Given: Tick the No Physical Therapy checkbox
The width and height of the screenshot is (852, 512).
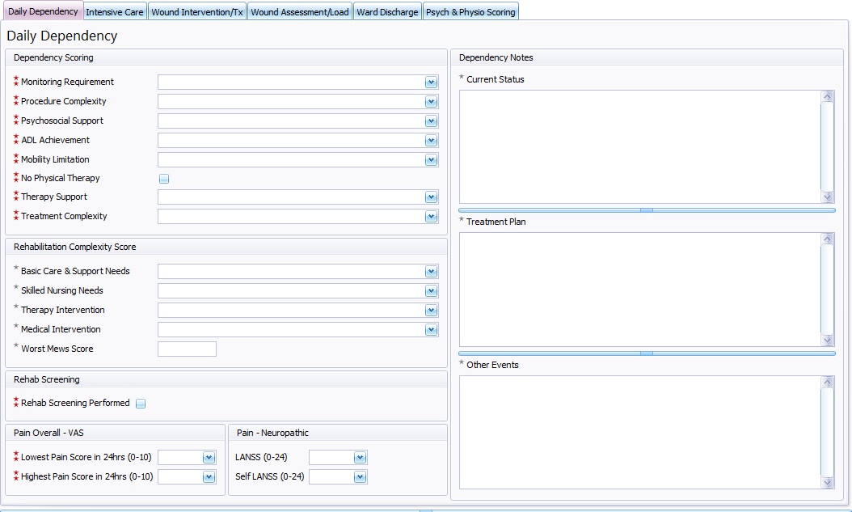Looking at the screenshot, I should pyautogui.click(x=164, y=179).
